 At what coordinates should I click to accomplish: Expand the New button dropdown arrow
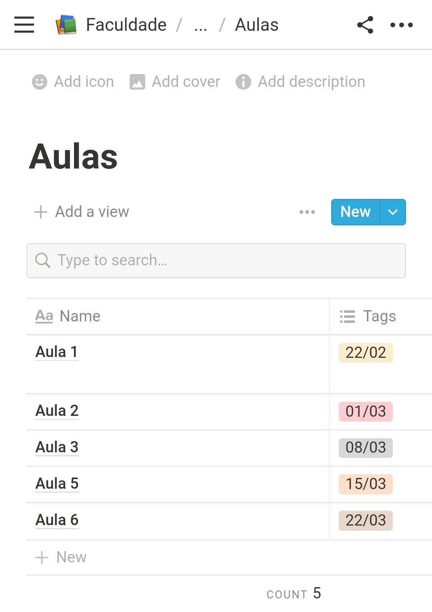[x=393, y=212]
